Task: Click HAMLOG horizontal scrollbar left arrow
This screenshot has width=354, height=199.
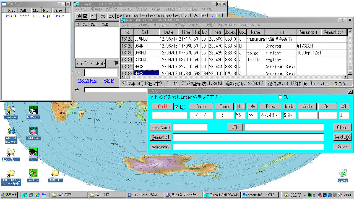Action: [x=123, y=77]
